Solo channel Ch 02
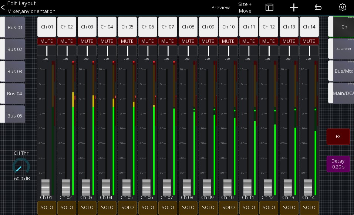This screenshot has width=354, height=215. [67, 208]
